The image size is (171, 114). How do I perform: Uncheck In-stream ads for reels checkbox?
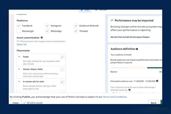[x=62, y=82]
